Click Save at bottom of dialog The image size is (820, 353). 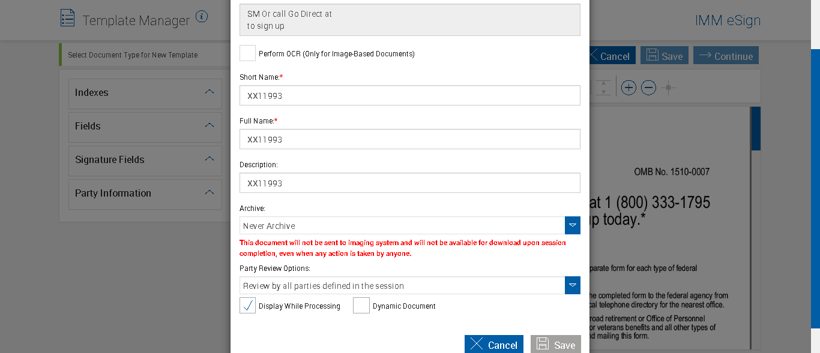coord(555,344)
